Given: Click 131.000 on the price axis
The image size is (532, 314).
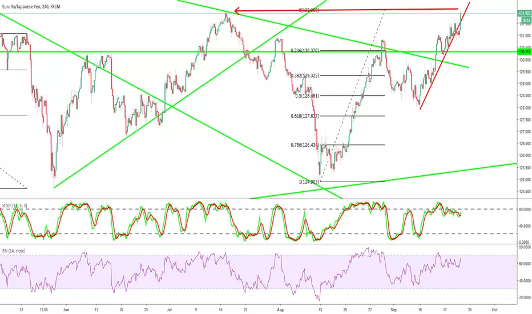Looking at the screenshot, I should click(x=525, y=35).
